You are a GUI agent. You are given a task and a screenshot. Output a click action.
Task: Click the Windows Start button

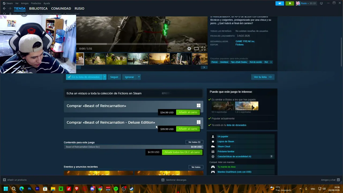tap(6, 189)
